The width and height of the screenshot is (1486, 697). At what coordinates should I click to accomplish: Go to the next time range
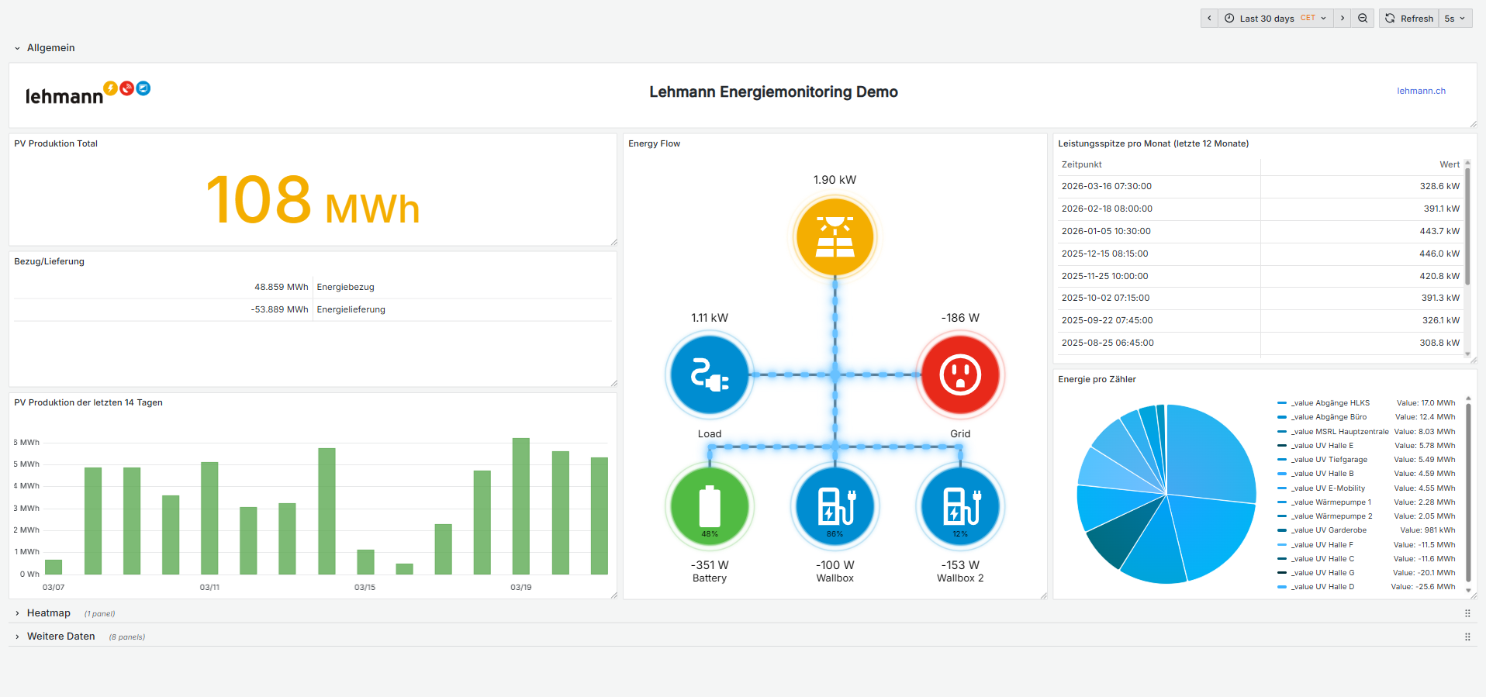pos(1343,19)
